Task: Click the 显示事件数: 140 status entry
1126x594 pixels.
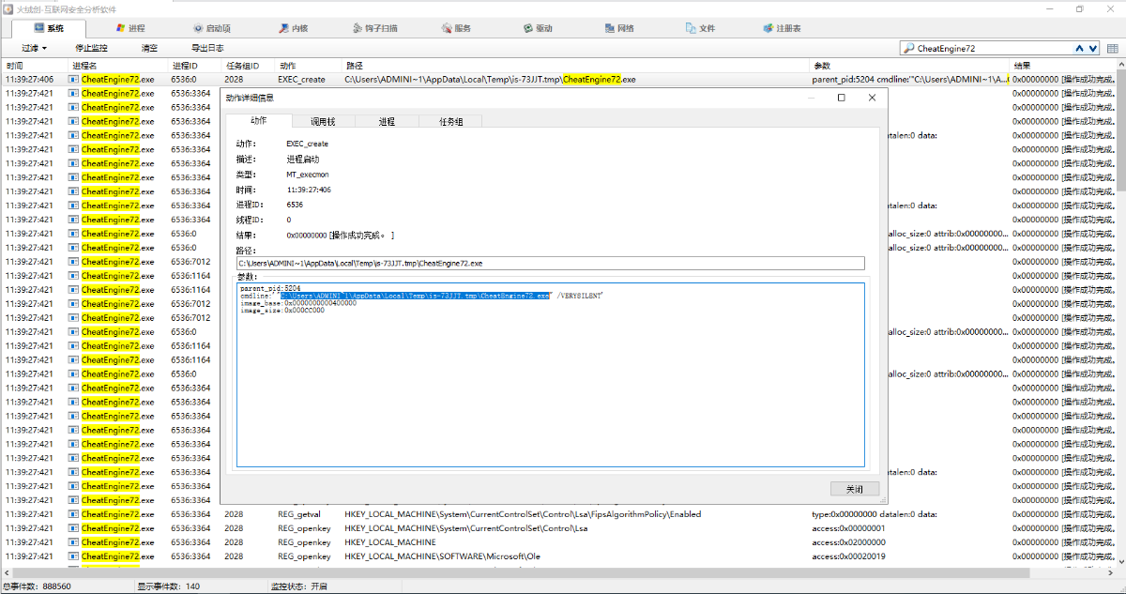Action: pos(168,586)
